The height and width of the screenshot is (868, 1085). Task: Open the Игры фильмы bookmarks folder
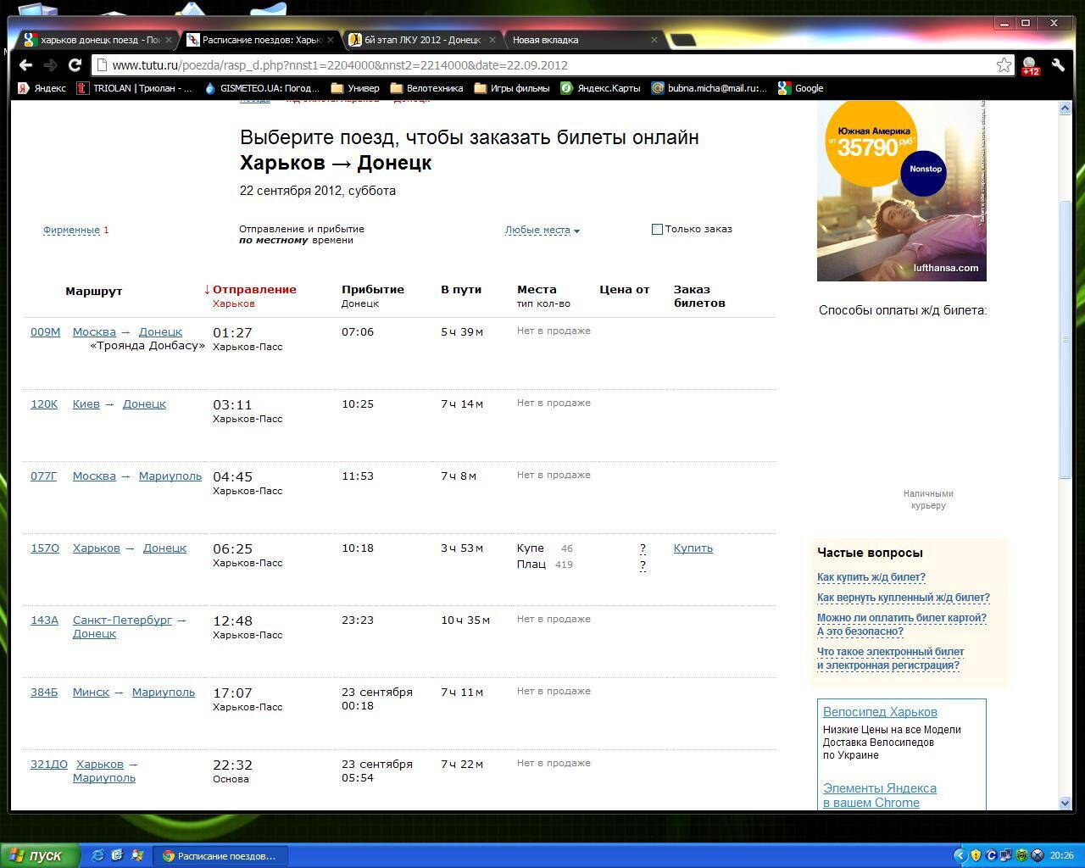click(511, 88)
